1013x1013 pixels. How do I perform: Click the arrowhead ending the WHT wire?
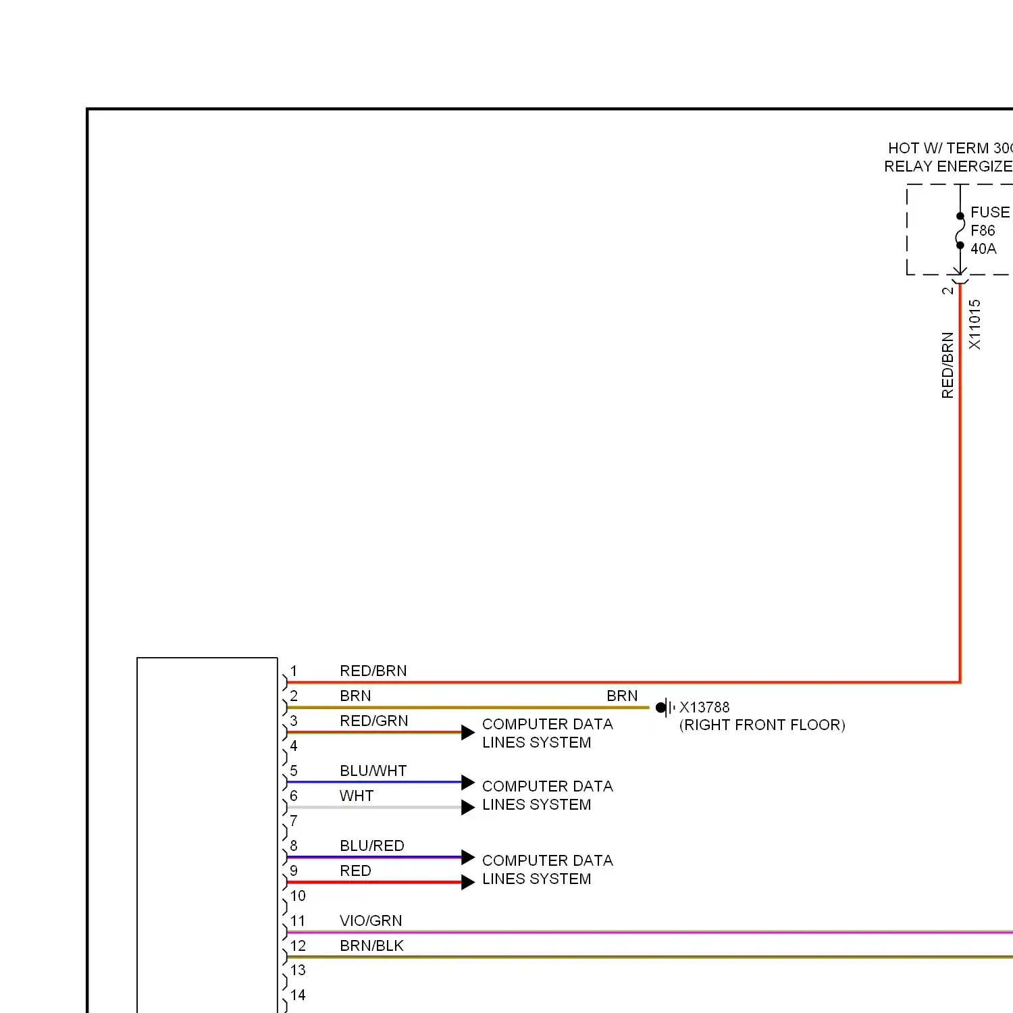468,808
